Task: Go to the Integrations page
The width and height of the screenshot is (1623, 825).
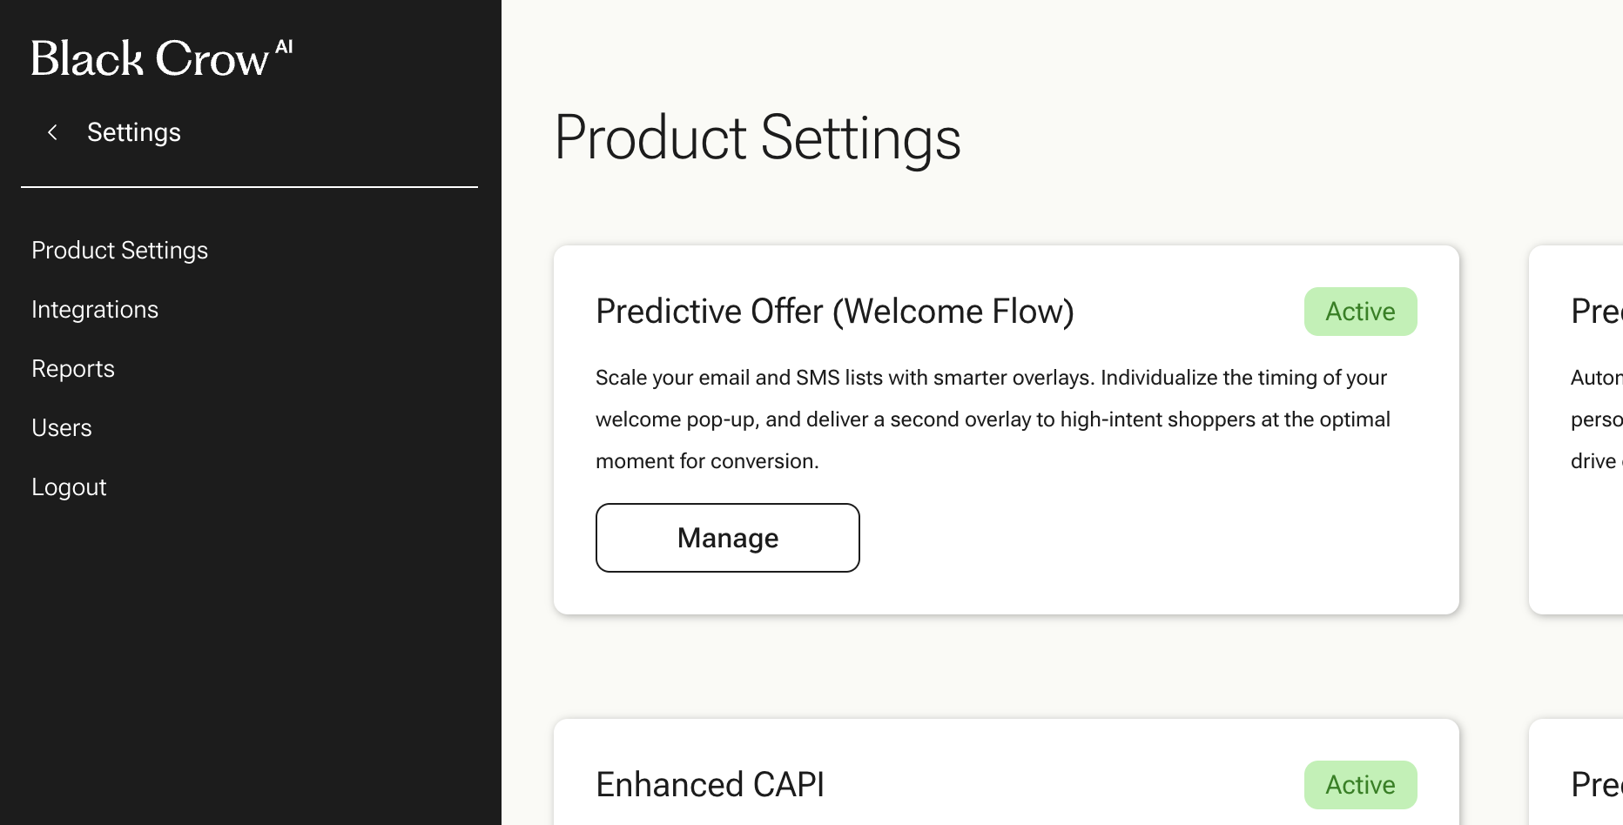Action: pos(95,310)
